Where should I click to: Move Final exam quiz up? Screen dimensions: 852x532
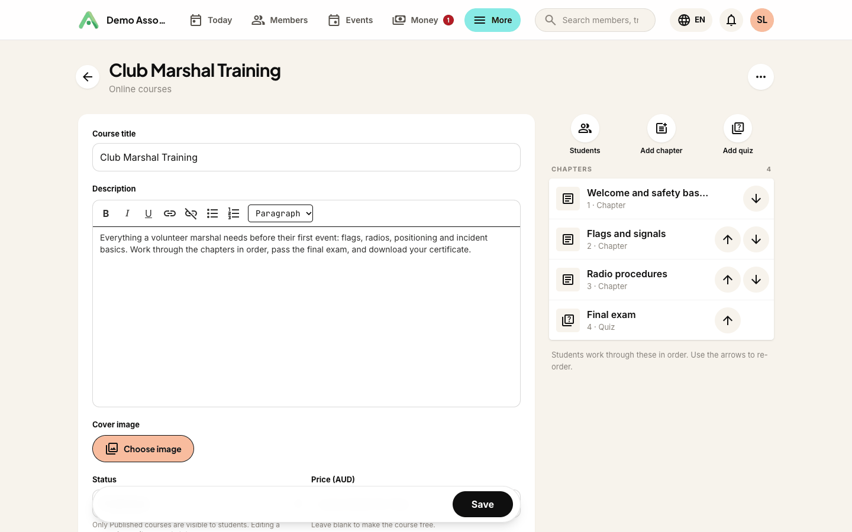tap(728, 320)
